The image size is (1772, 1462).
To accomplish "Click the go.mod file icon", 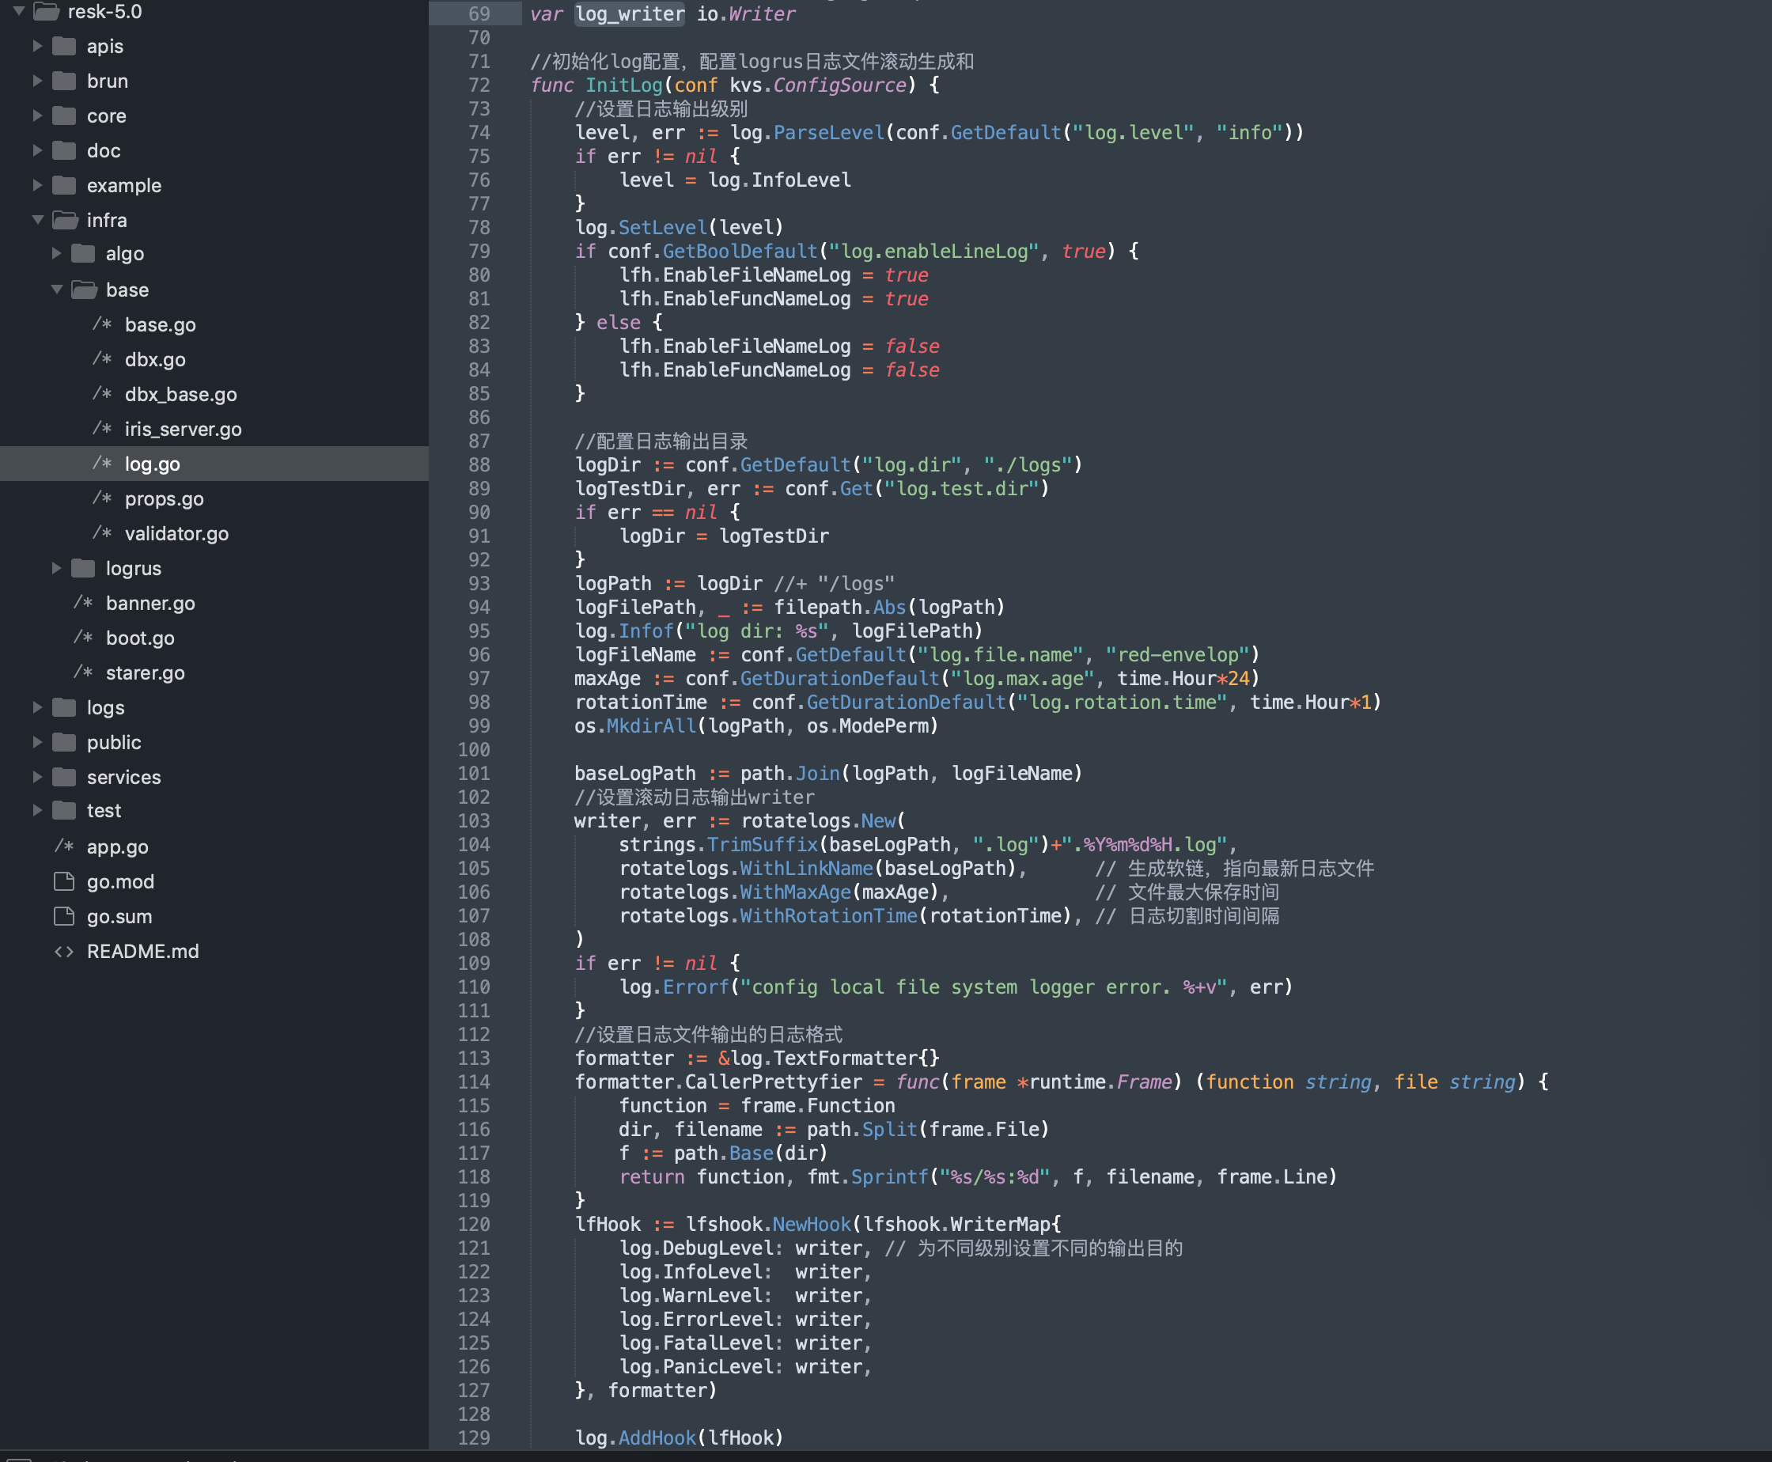I will pyautogui.click(x=64, y=881).
